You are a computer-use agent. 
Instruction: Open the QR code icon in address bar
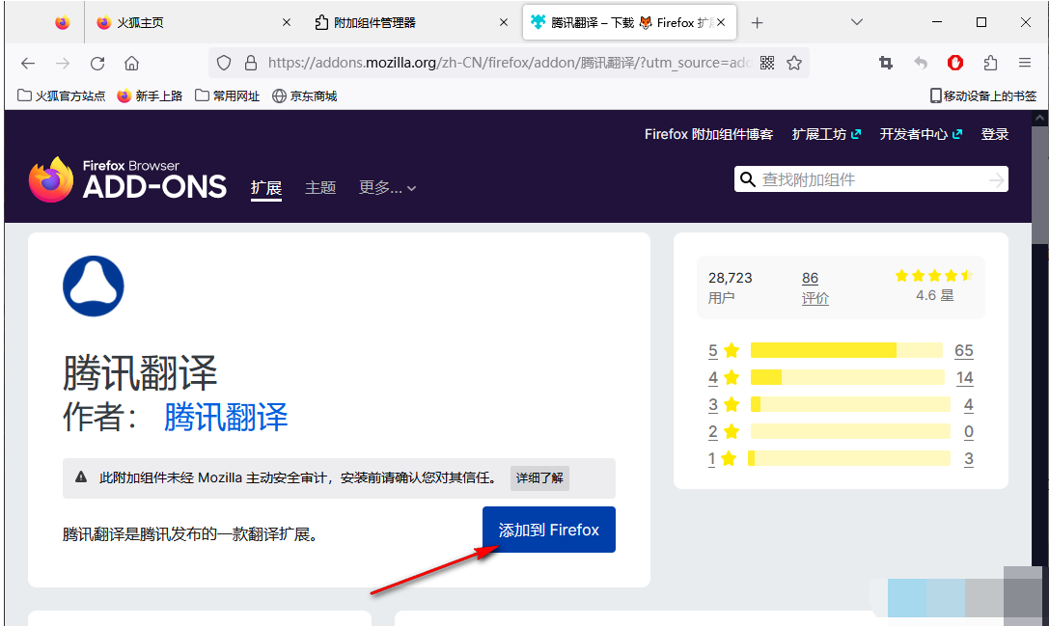point(767,63)
